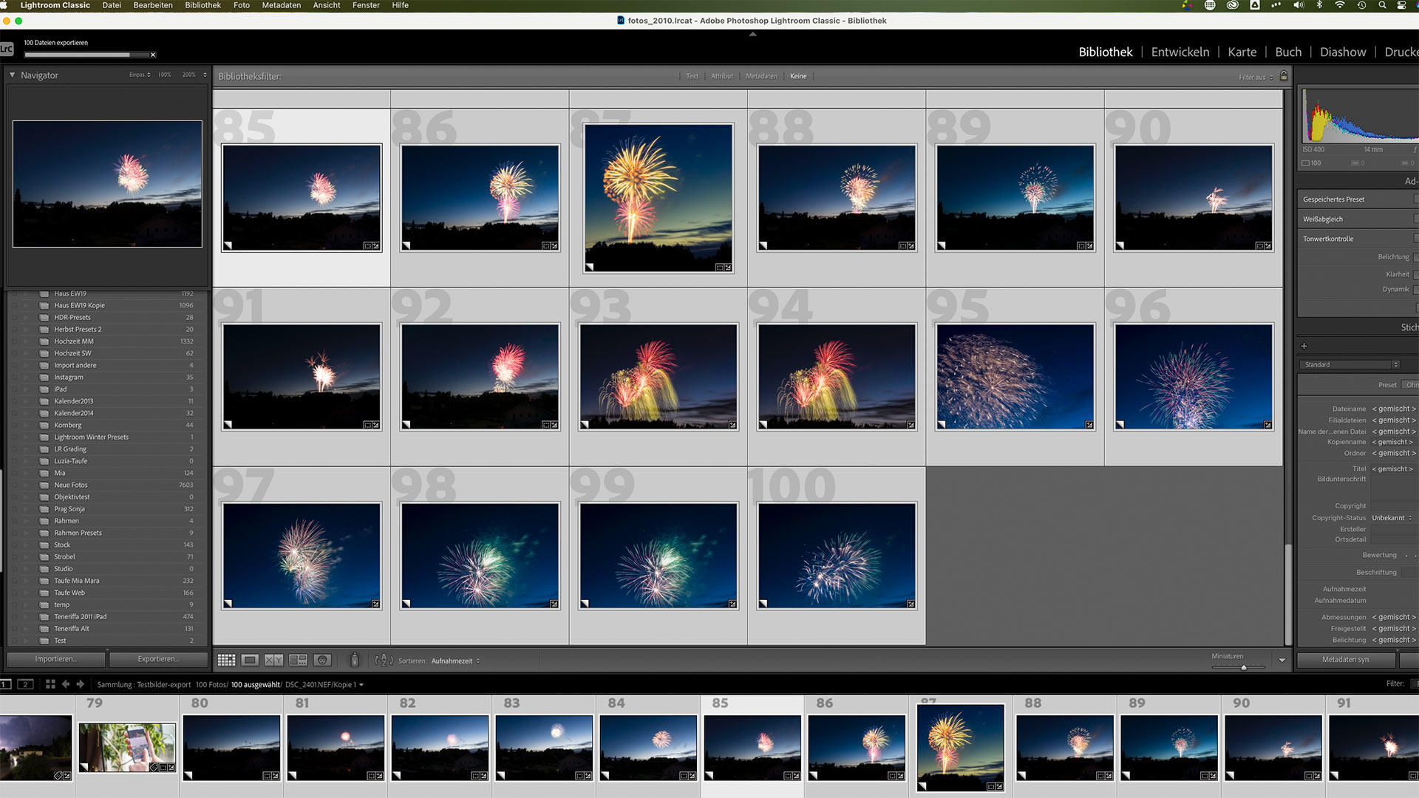Switch to Loupe view

[x=250, y=660]
